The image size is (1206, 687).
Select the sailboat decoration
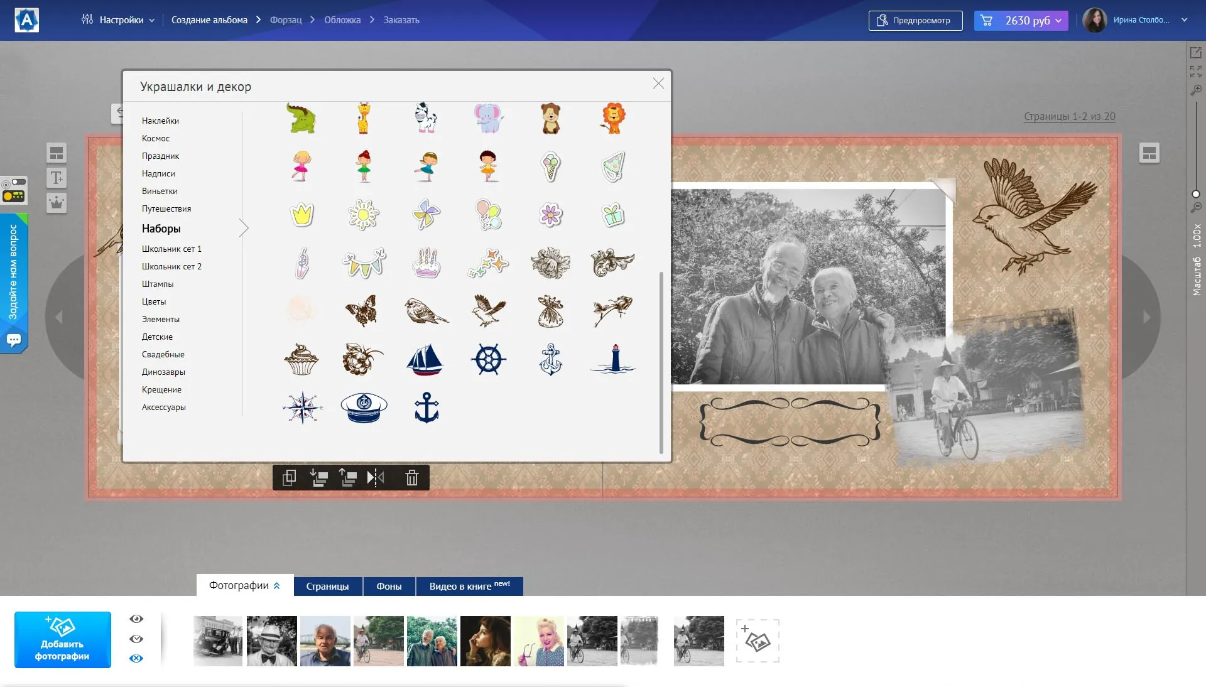(425, 360)
